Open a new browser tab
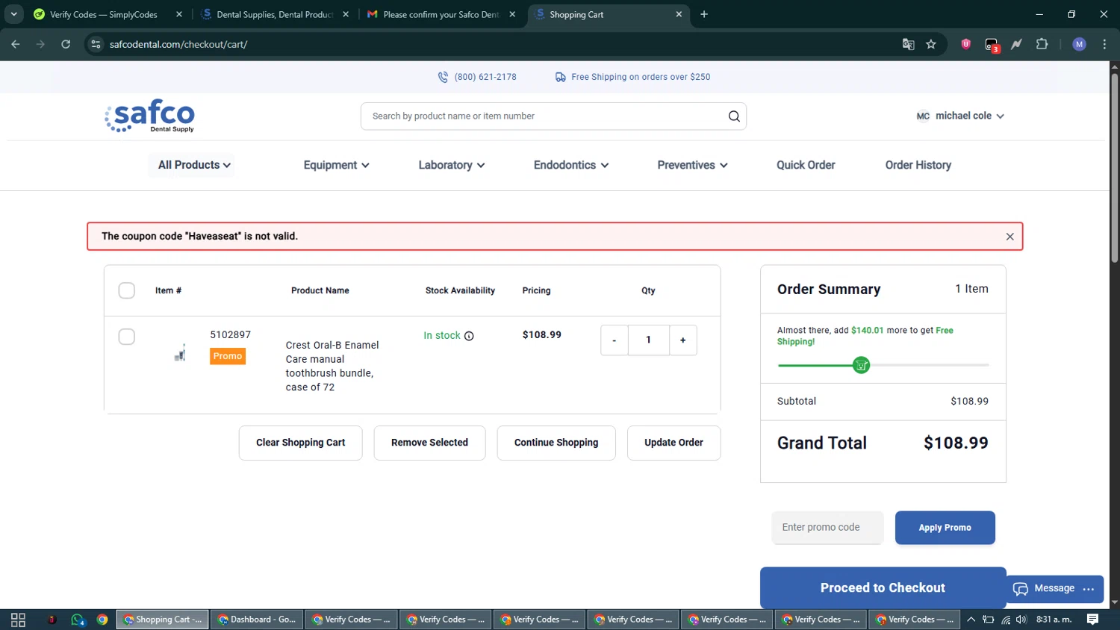Image resolution: width=1120 pixels, height=630 pixels. [703, 14]
